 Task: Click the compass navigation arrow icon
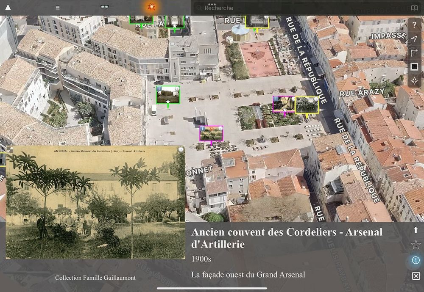click(x=414, y=39)
